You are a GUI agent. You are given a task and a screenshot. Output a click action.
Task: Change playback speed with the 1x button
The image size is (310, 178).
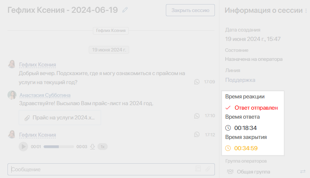coord(103,146)
